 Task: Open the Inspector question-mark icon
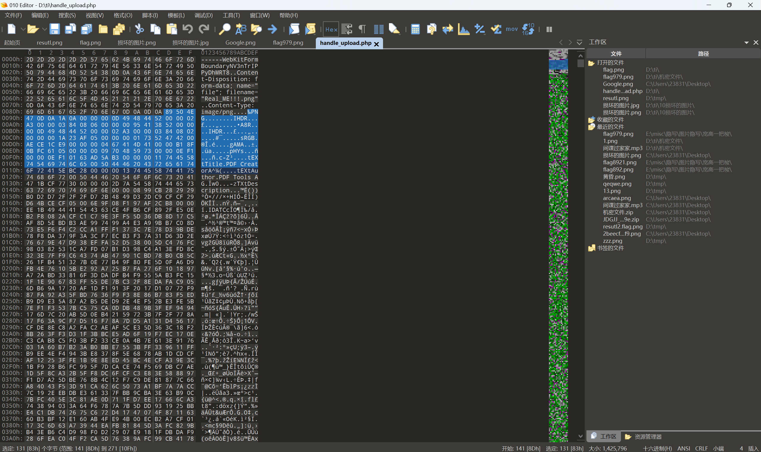(432, 29)
